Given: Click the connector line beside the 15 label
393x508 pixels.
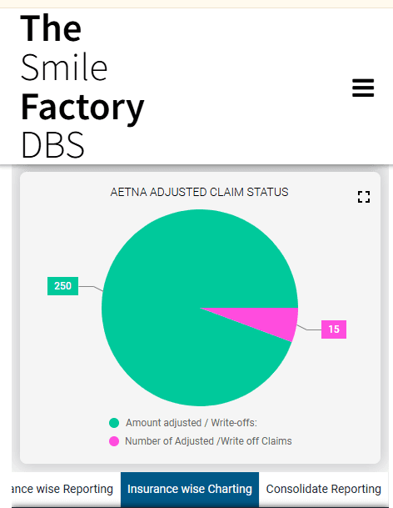Looking at the screenshot, I should point(309,328).
